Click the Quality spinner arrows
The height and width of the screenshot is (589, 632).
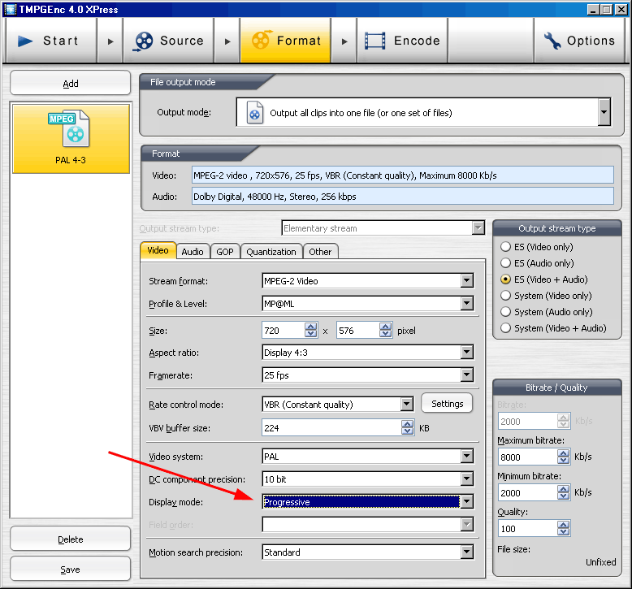pos(564,528)
